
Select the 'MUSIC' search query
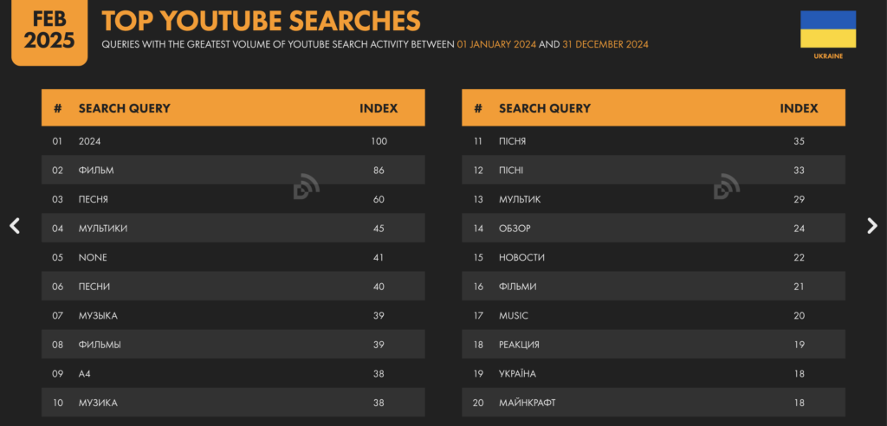pyautogui.click(x=514, y=316)
